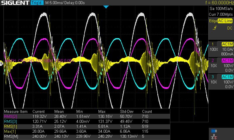The height and width of the screenshot is (140, 234).
Task: Click the 1.51mV min value
Action: coord(83,116)
